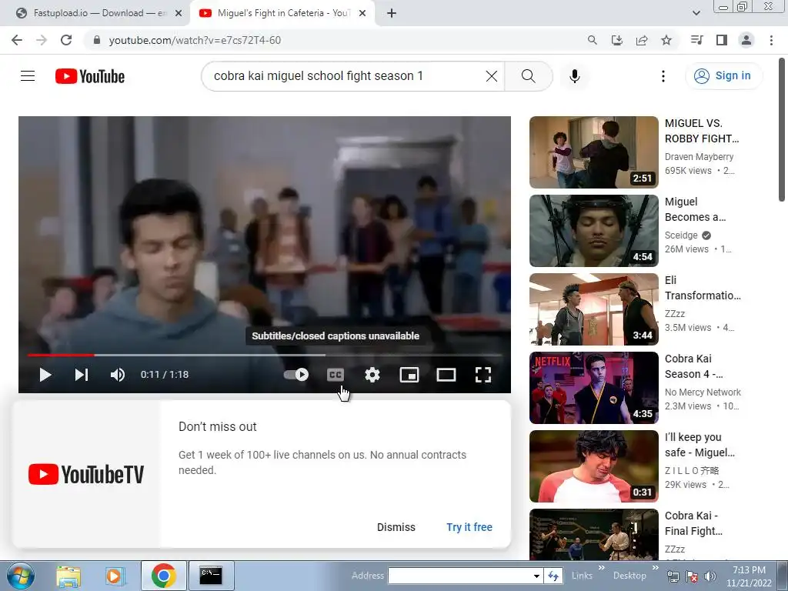Open Chrome side panel
The width and height of the screenshot is (788, 591).
pos(722,40)
